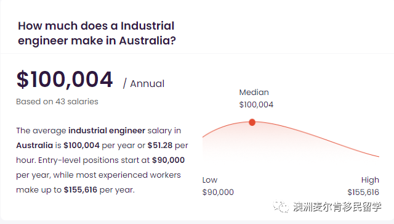This screenshot has height=224, width=394.
Task: Click bold $90,000 entry-level figure in paragraph
Action: pos(168,160)
